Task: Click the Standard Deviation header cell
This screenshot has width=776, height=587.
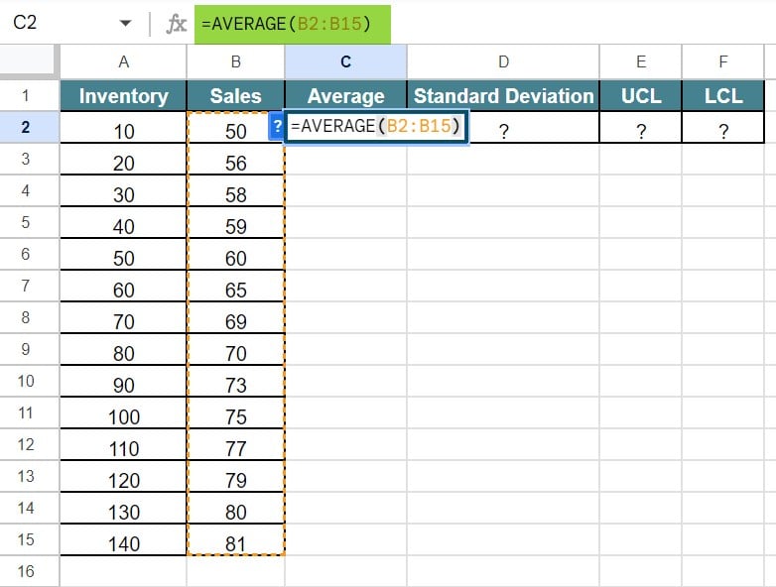Action: coord(503,96)
